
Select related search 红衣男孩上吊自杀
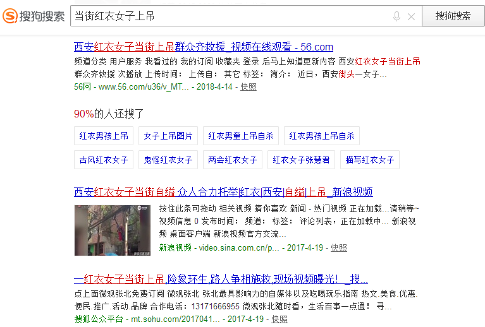coord(322,136)
